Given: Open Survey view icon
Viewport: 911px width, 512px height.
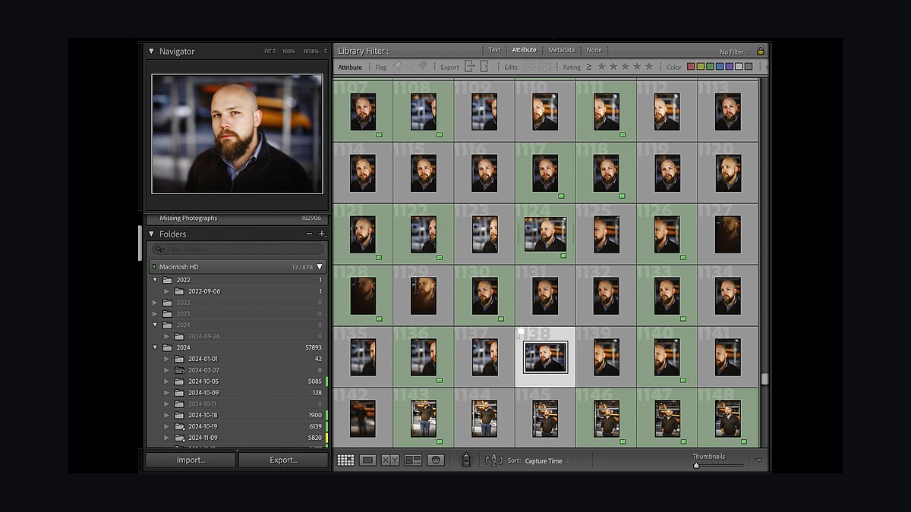Looking at the screenshot, I should pyautogui.click(x=413, y=460).
